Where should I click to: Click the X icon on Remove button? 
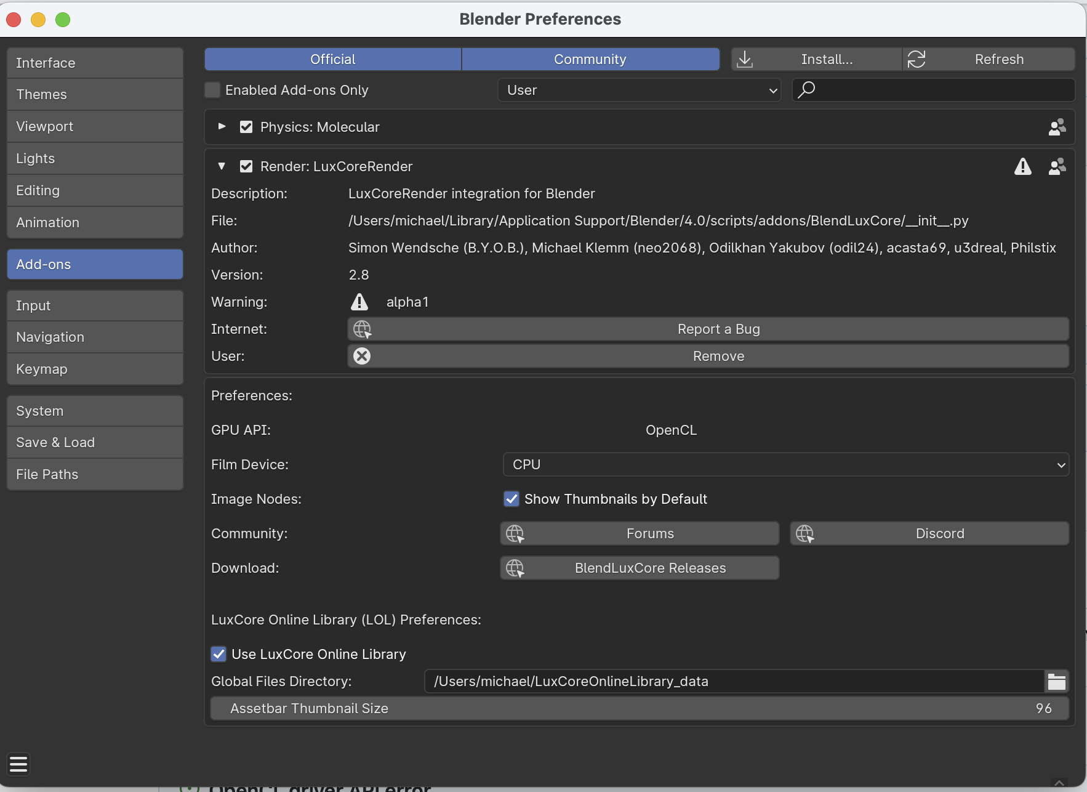pos(363,356)
